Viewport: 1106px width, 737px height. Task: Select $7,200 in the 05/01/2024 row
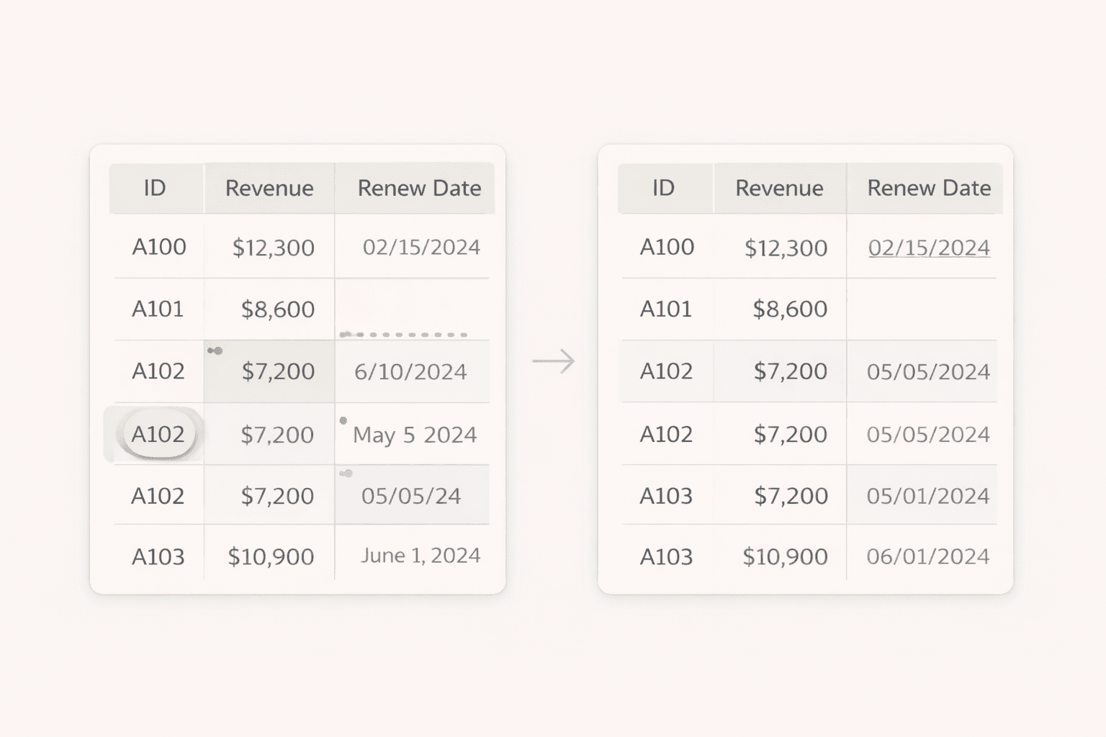791,496
